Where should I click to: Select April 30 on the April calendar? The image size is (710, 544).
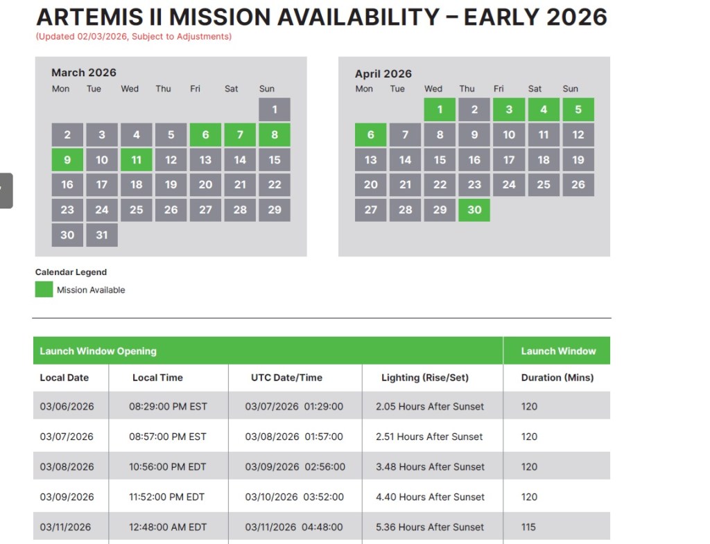[474, 210]
